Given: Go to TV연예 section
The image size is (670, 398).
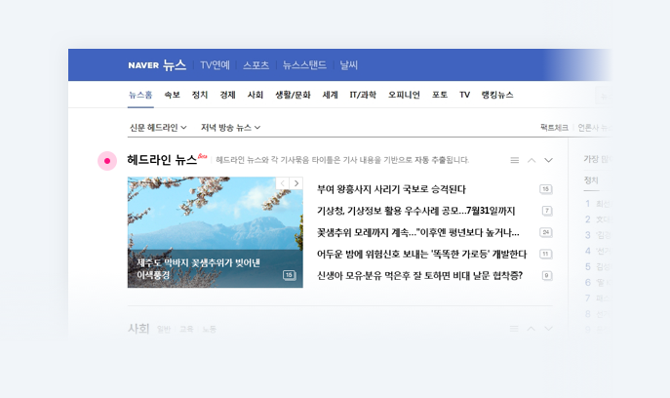Looking at the screenshot, I should coord(215,65).
